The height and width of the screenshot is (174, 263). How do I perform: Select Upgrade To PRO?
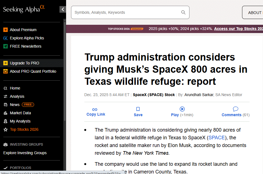point(25,63)
